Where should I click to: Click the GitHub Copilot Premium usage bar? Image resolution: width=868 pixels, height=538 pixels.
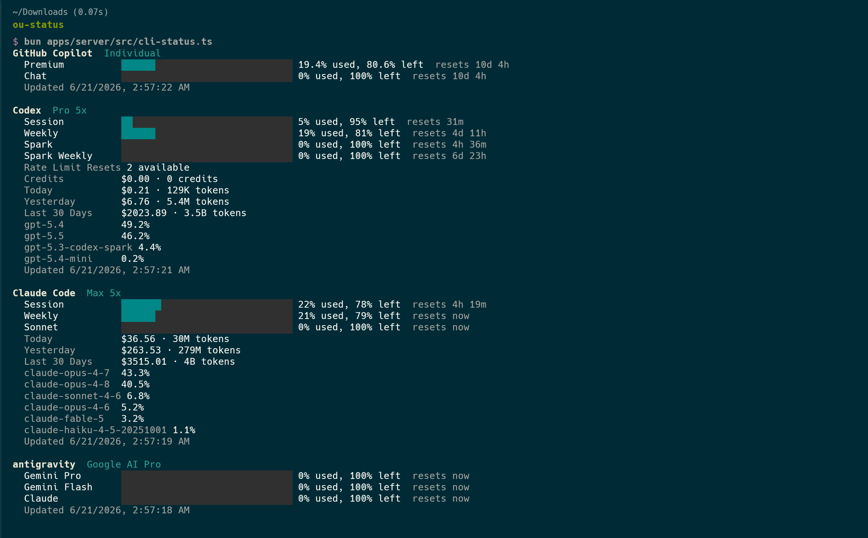207,65
